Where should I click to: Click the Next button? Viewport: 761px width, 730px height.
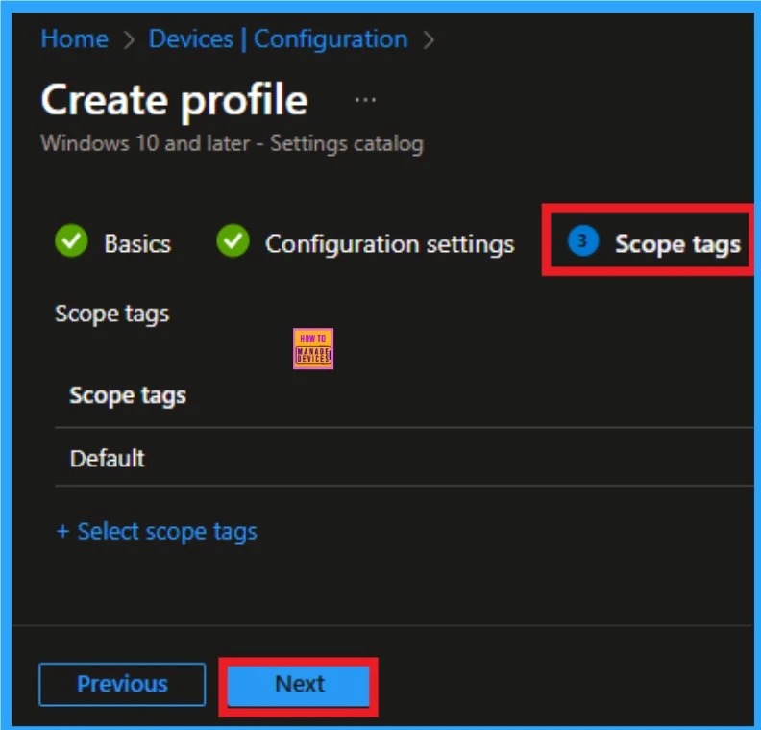299,686
